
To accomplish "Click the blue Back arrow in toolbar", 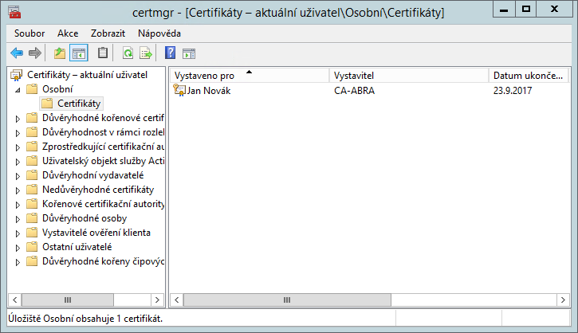I will [17, 53].
